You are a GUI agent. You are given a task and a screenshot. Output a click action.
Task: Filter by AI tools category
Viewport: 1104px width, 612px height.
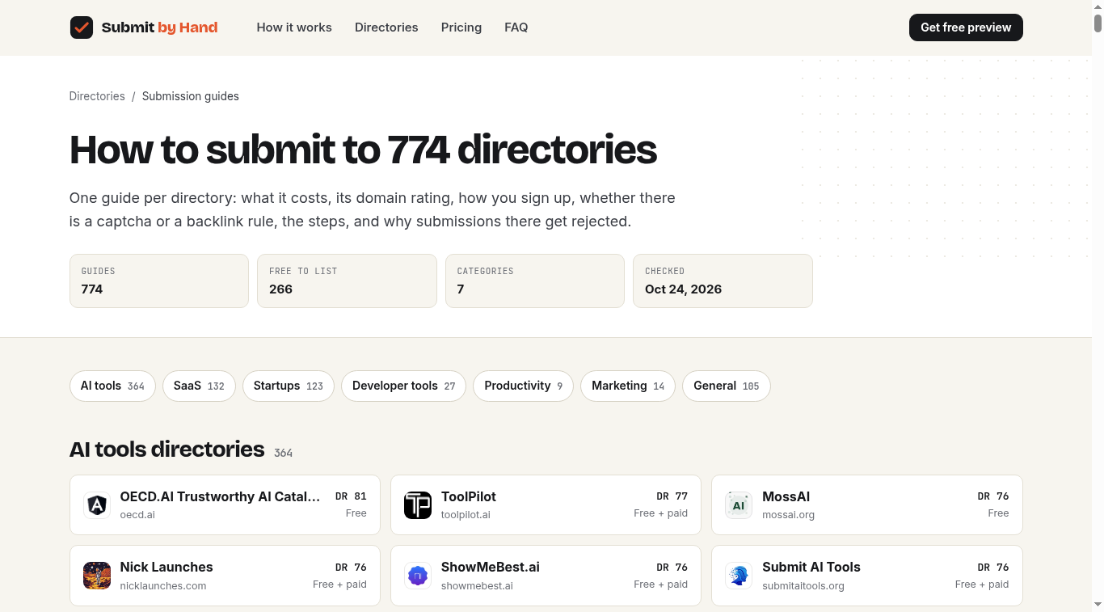(112, 386)
